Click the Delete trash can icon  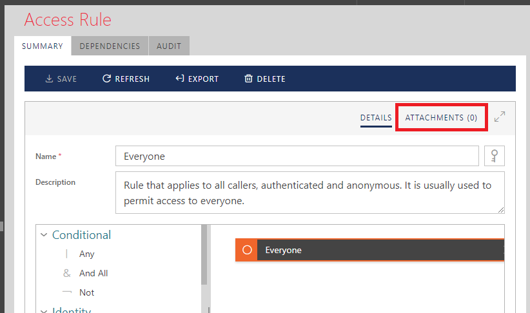pyautogui.click(x=248, y=79)
